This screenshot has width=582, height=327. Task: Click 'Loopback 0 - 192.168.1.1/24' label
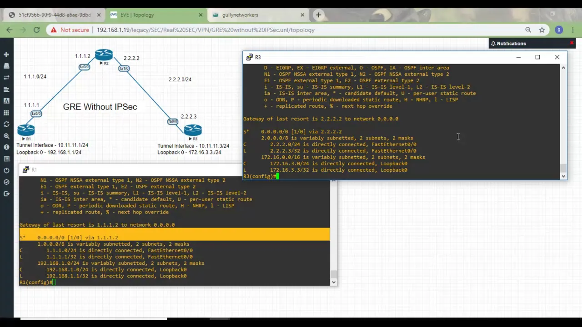[x=49, y=152]
